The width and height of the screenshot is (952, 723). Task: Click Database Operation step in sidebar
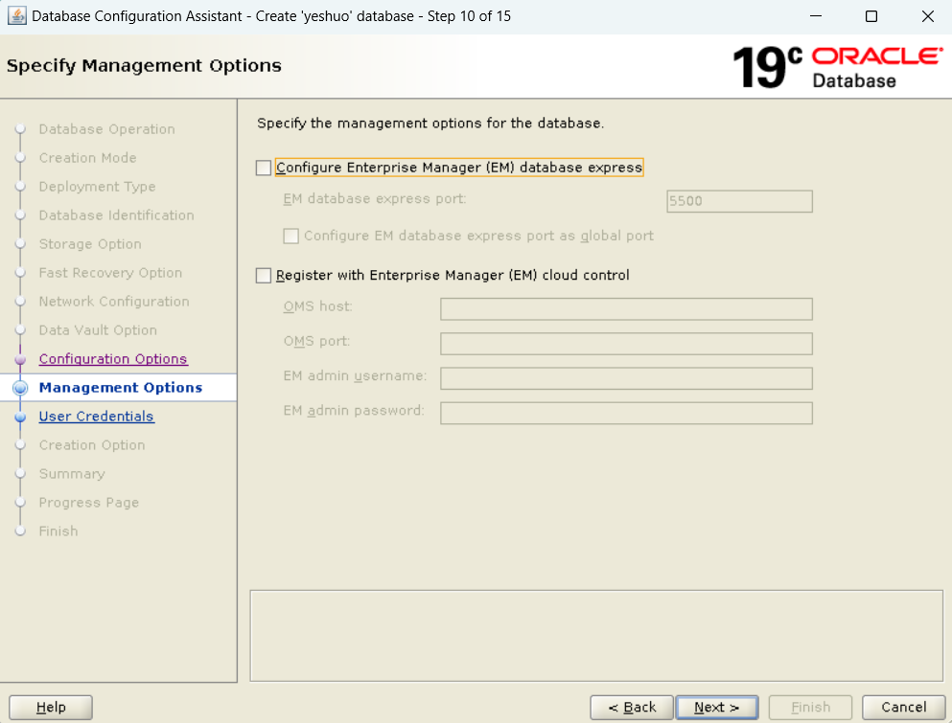(x=106, y=129)
